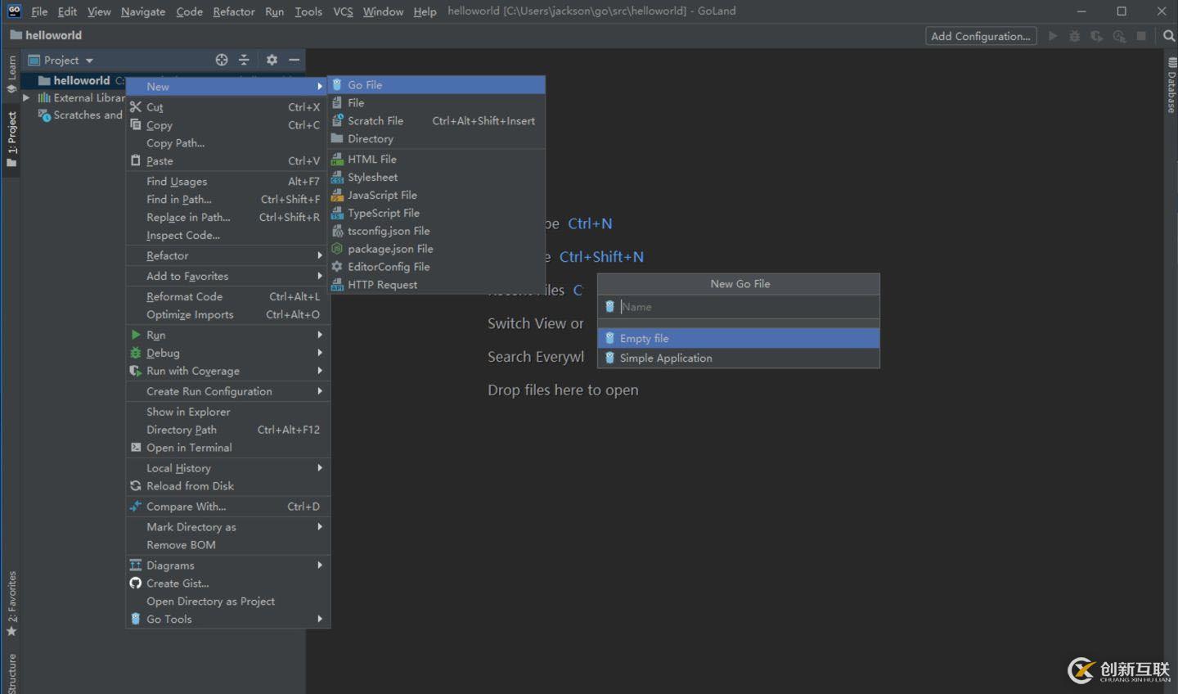The width and height of the screenshot is (1178, 694).
Task: Click the Debug bug toolbar icon
Action: coord(1075,36)
